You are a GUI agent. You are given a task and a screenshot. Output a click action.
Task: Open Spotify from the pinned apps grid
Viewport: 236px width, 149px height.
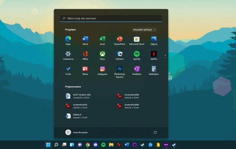(137, 55)
